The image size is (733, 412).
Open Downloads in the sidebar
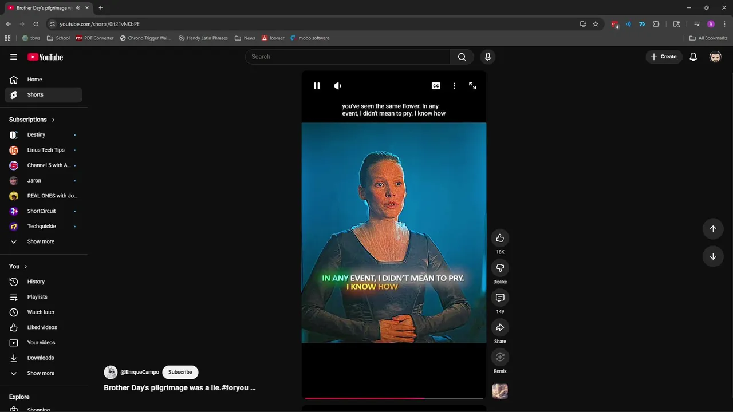point(44,358)
